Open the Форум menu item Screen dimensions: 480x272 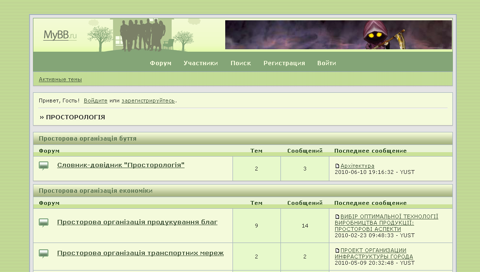tap(160, 63)
